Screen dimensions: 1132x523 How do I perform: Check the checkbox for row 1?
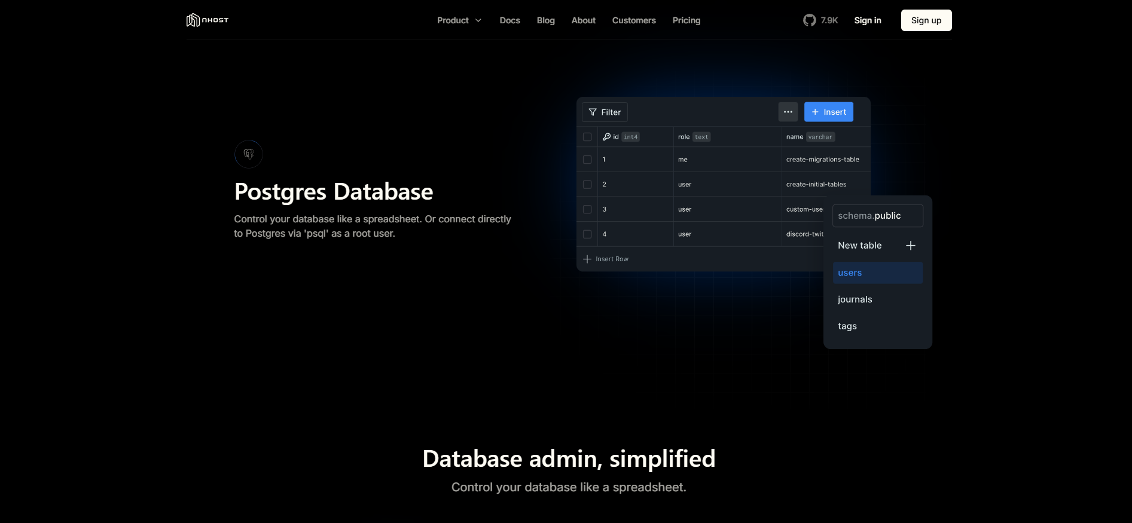(587, 160)
